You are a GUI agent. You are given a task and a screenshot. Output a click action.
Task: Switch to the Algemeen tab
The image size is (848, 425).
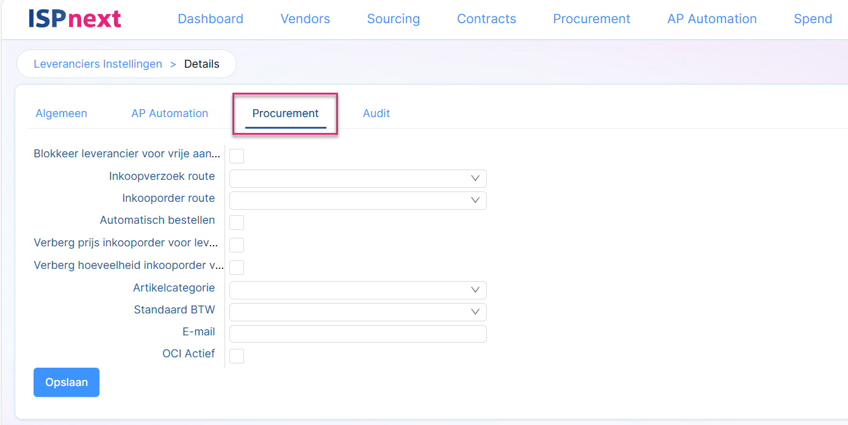pyautogui.click(x=62, y=113)
